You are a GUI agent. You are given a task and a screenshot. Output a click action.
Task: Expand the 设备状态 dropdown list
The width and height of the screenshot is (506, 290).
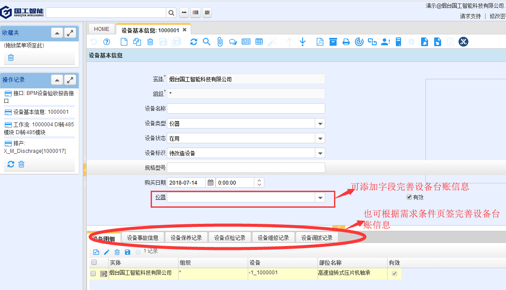point(320,138)
